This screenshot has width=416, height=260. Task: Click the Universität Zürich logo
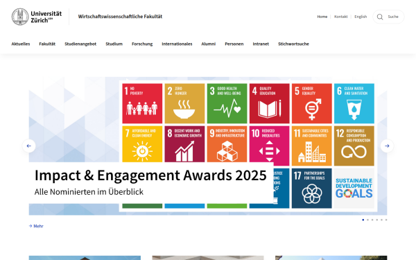point(37,17)
